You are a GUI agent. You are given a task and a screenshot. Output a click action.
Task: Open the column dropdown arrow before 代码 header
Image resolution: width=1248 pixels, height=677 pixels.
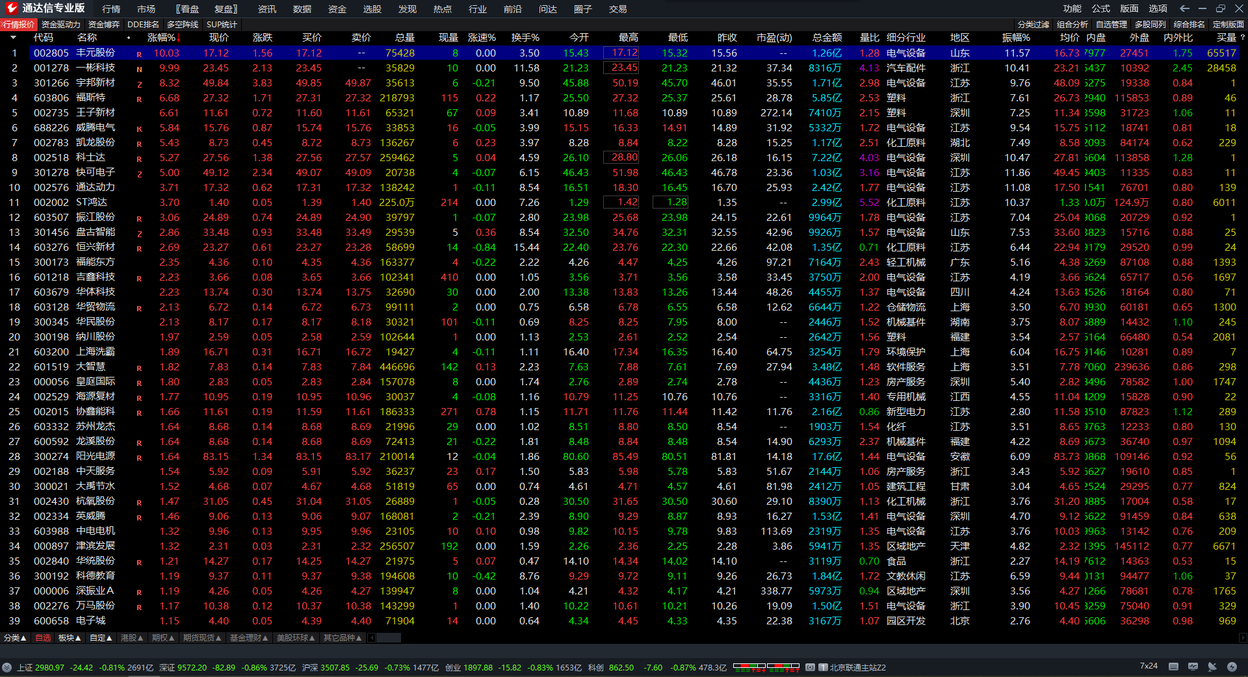point(13,38)
